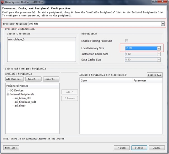Select microblaze_0 in the processor list
Image resolution: width=169 pixels, height=154 pixels.
tap(42, 39)
